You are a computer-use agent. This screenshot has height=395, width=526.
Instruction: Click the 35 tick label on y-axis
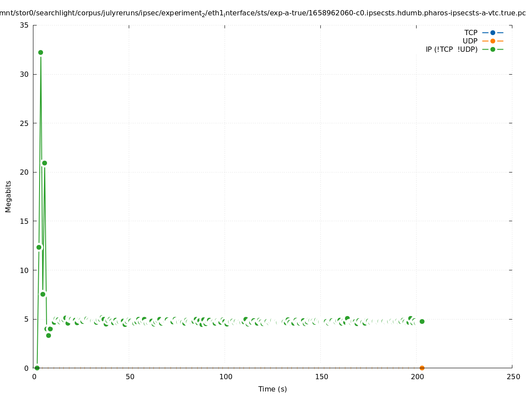[x=24, y=25]
